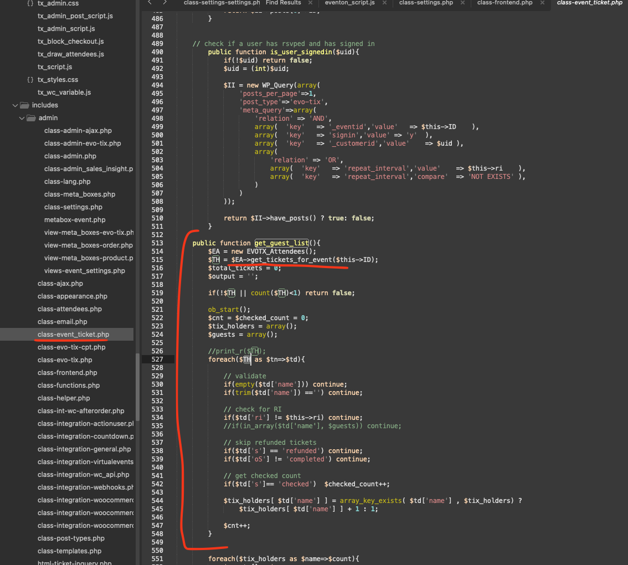
Task: Switch to the eventon_script.js tab
Action: coord(349,3)
